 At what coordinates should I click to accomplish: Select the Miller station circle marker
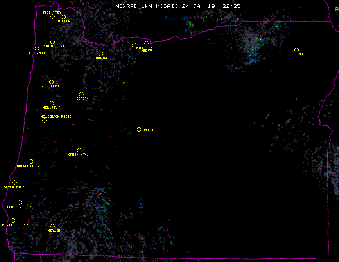[63, 17]
